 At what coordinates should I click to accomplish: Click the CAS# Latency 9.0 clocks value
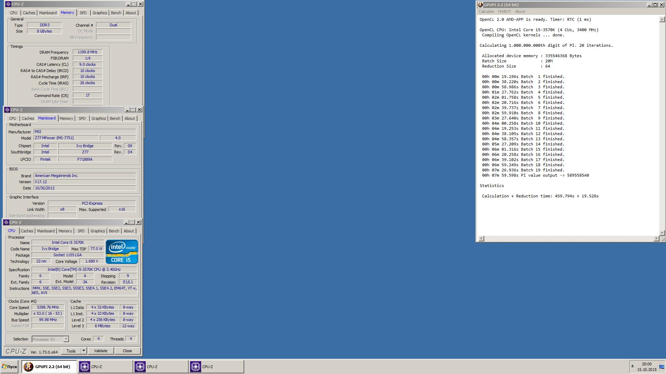[x=87, y=64]
